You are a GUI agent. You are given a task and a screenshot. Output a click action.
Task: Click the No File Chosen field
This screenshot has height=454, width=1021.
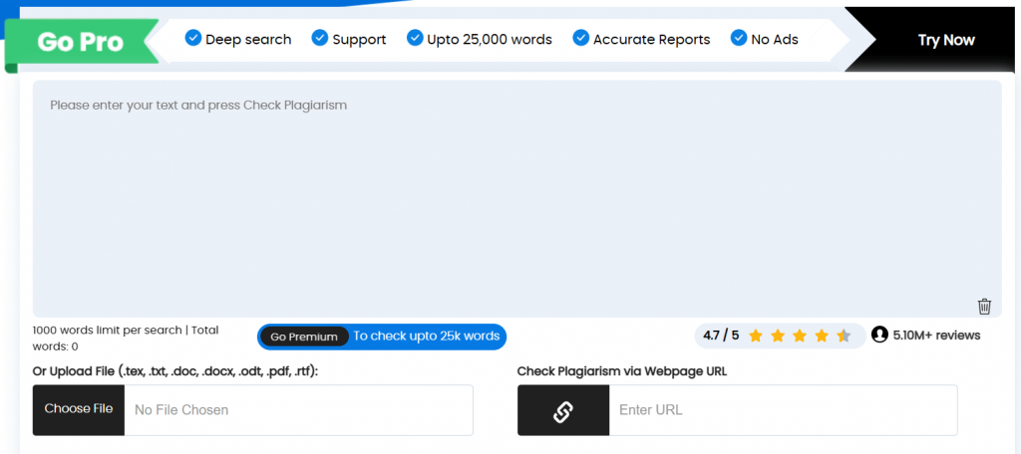pyautogui.click(x=298, y=410)
